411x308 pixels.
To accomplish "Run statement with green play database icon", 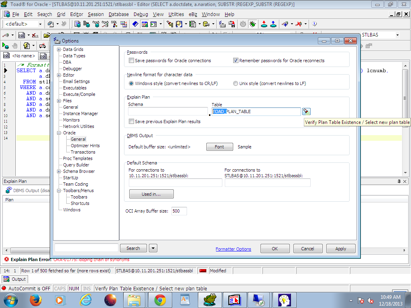I will [6, 46].
